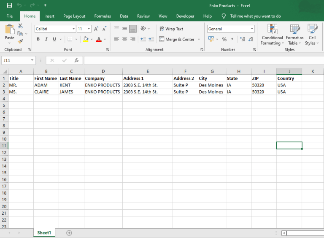Click the yellow Fill Color swatch
324x238 pixels.
point(86,39)
